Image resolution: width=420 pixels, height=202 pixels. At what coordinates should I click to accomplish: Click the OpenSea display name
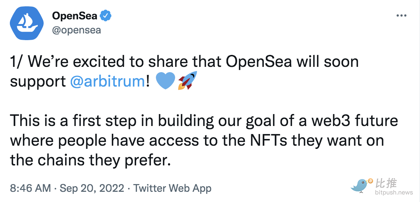tap(74, 16)
